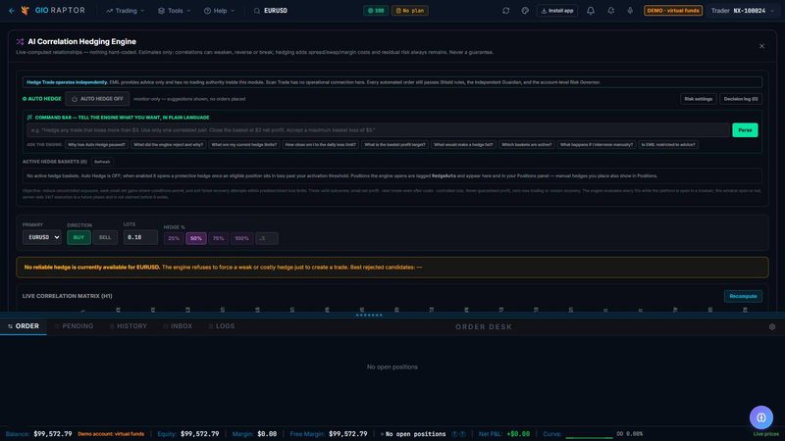The height and width of the screenshot is (441, 785).
Task: Open the Help menu
Action: pos(219,11)
